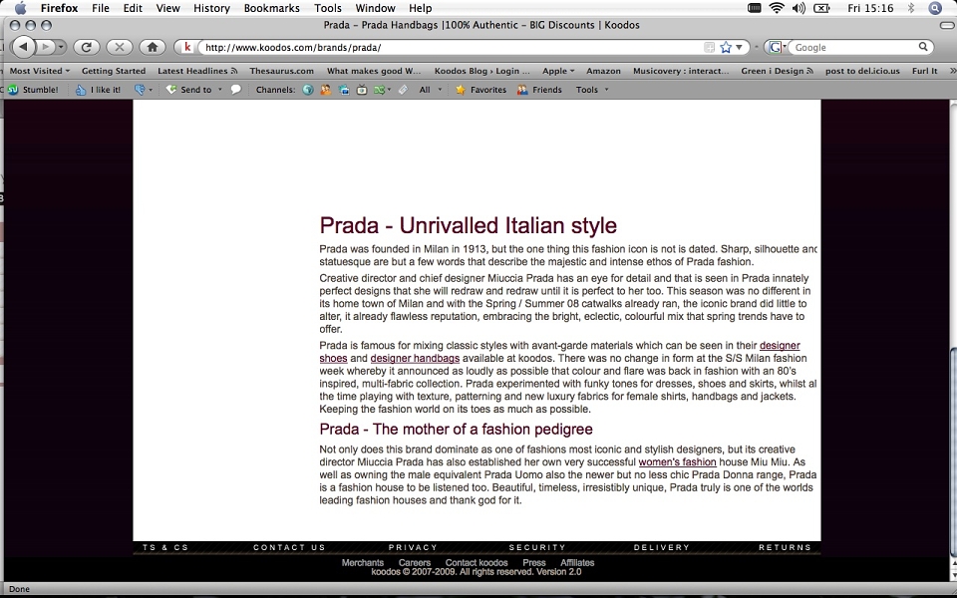The height and width of the screenshot is (598, 957).
Task: Open the View menu
Action: click(167, 8)
